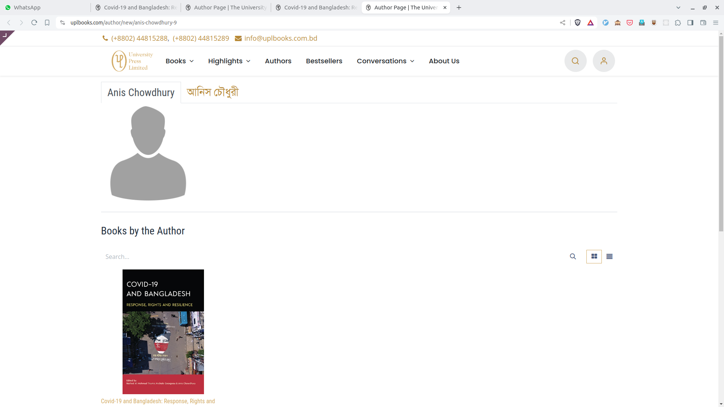The width and height of the screenshot is (724, 407).
Task: Click the Covid-19 and Bangladesh book cover
Action: 163,332
